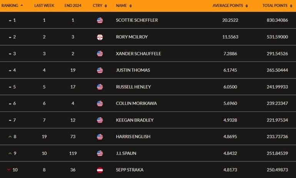Sort by the Ranking column arrow
The width and height of the screenshot is (296, 178).
pyautogui.click(x=22, y=5)
